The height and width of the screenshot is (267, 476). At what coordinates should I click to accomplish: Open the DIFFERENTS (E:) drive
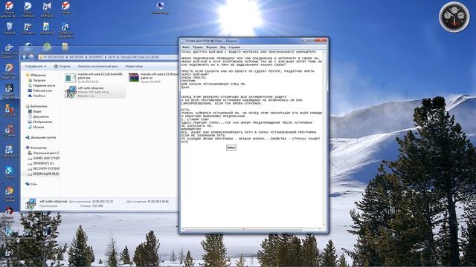coord(41,163)
